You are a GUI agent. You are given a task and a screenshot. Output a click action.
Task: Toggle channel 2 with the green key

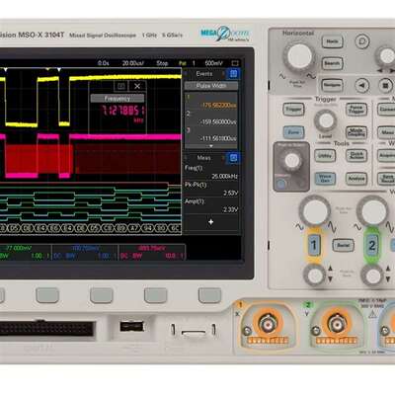372,245
